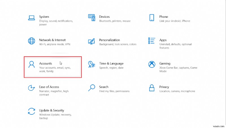Screen dimensions: 226x128
Task: Click 'Narrator, magnifier, high contrast' description
Action: click(54, 93)
